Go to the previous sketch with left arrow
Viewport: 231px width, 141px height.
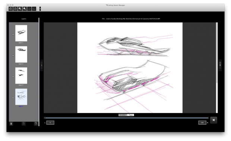[x=42, y=65]
